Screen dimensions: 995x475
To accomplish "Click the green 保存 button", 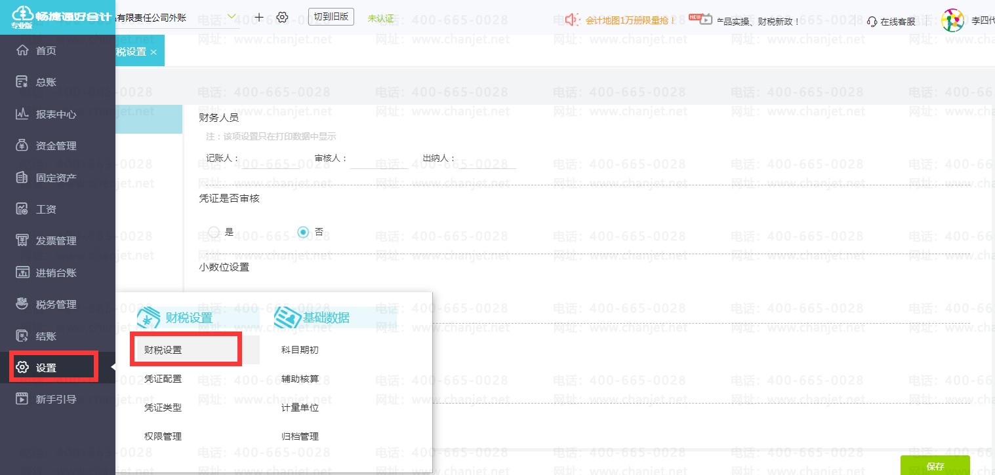I will pyautogui.click(x=935, y=466).
